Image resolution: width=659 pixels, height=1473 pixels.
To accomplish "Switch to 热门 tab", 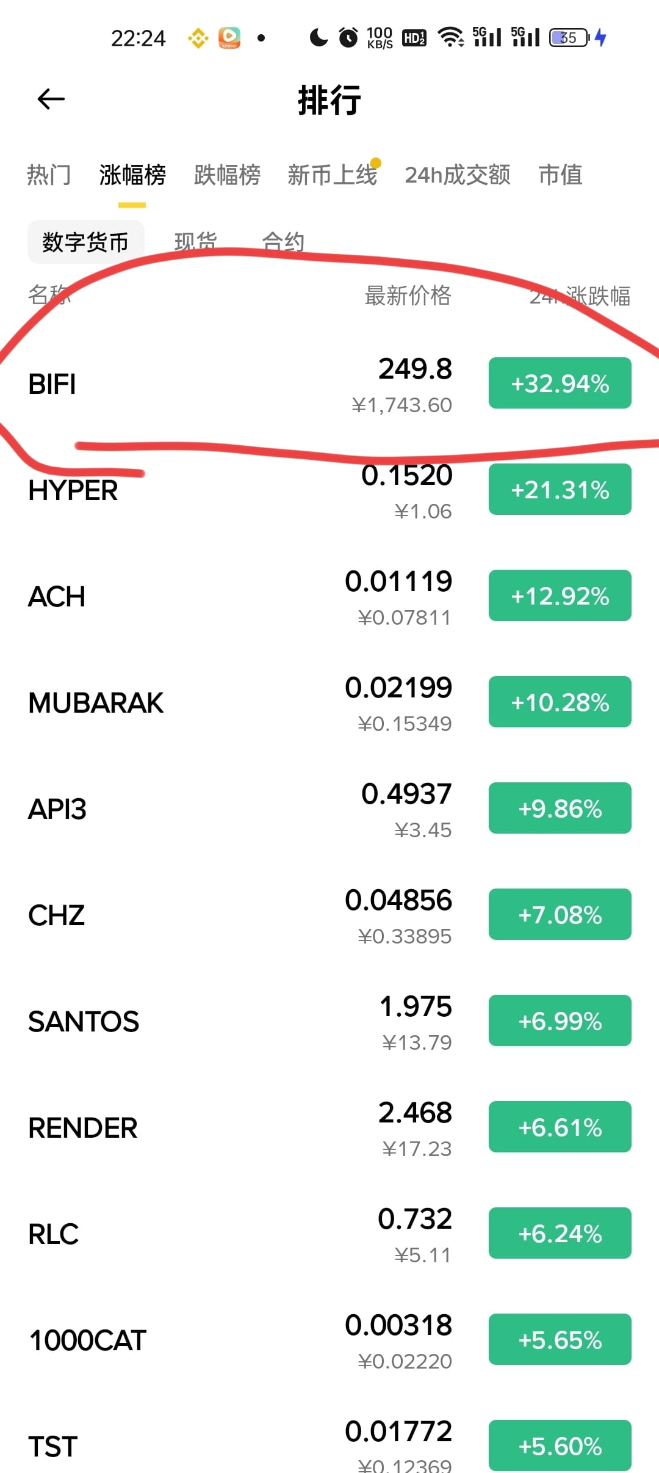I will tap(49, 175).
